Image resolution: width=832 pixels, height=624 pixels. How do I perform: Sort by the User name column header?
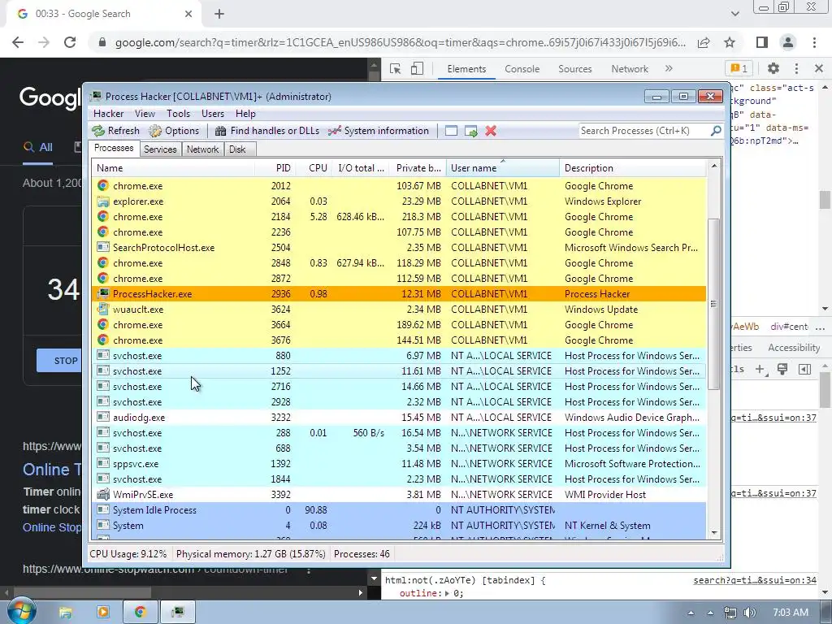pos(502,168)
